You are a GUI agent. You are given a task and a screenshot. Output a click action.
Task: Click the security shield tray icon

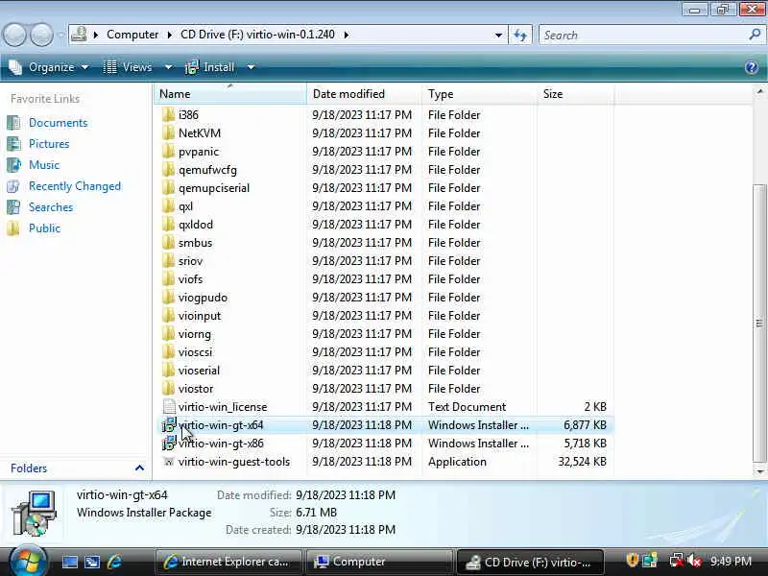[x=633, y=560]
